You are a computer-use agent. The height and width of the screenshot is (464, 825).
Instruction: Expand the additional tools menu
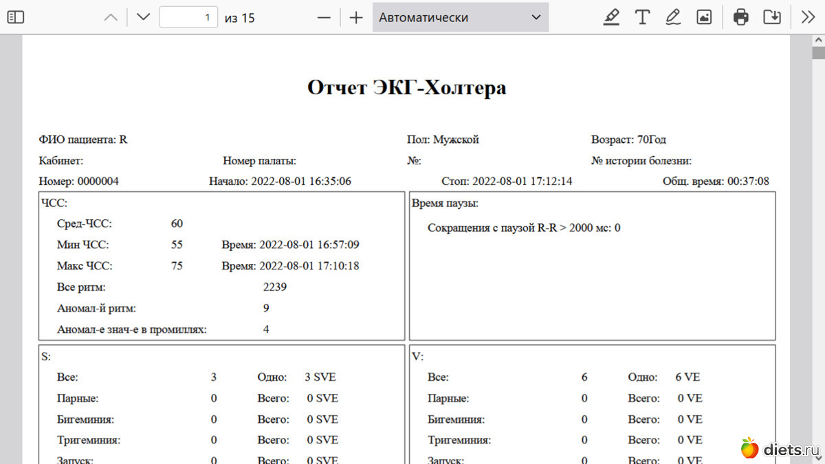tap(808, 17)
